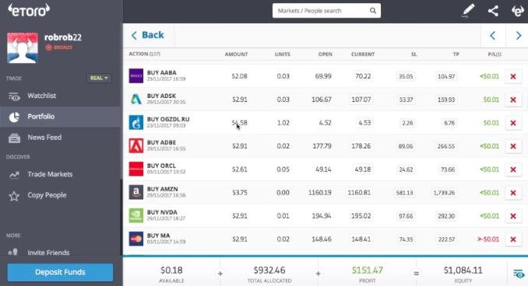Toggle the eye icon in footer bar
The height and width of the screenshot is (286, 528).
[x=519, y=274]
